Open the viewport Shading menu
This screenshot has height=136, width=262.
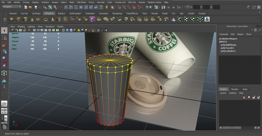coord(21,27)
